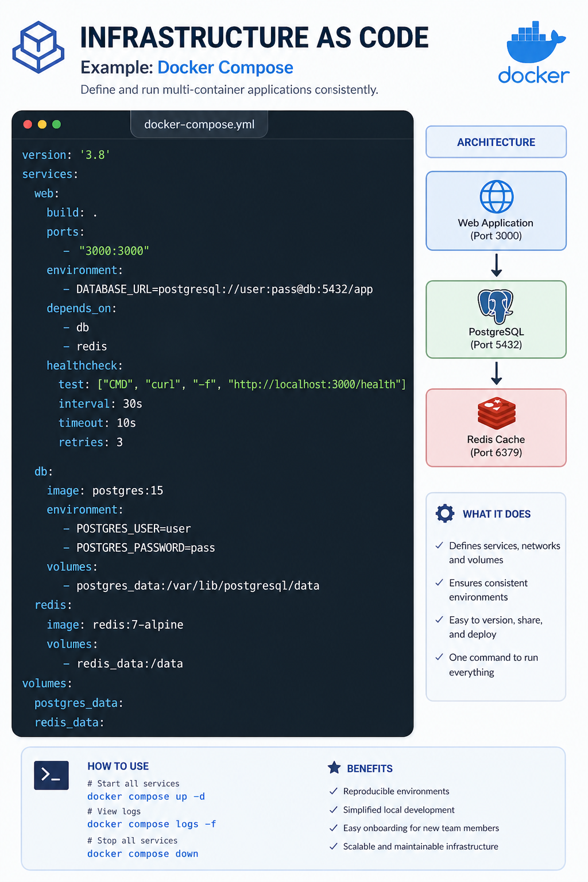Click the top-level 'redis_data:' volume entry

tap(69, 722)
